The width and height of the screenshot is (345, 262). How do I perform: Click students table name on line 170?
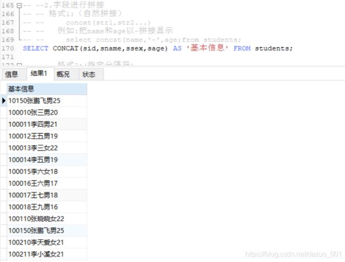pos(272,48)
